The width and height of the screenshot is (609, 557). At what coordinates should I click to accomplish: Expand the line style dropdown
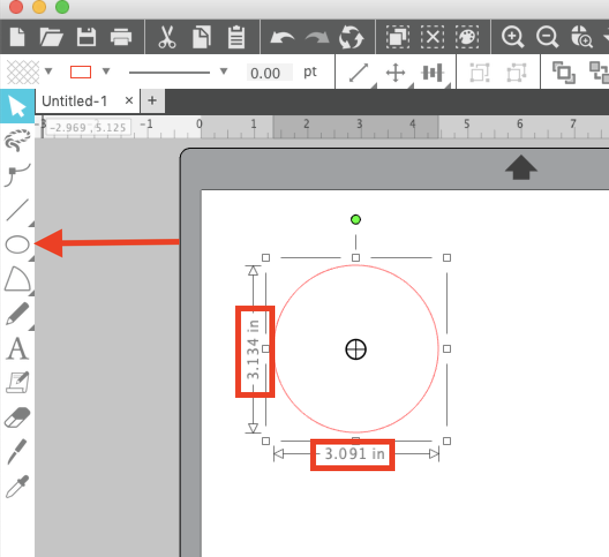(224, 71)
